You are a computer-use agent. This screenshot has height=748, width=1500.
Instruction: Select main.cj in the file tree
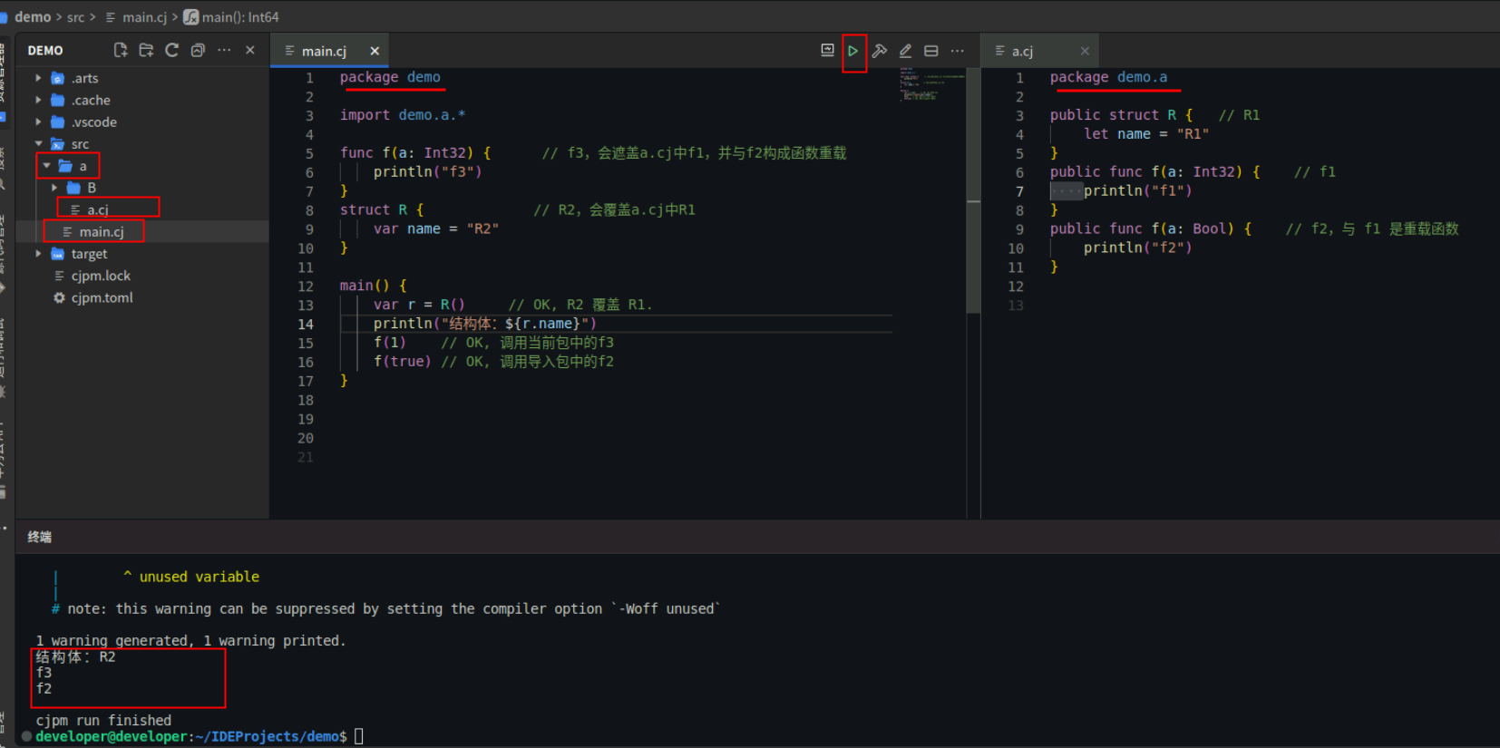click(x=102, y=232)
